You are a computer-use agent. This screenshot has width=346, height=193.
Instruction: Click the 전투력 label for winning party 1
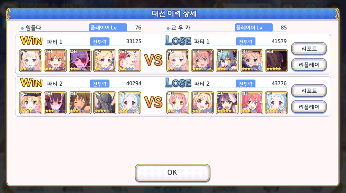[x=100, y=42]
